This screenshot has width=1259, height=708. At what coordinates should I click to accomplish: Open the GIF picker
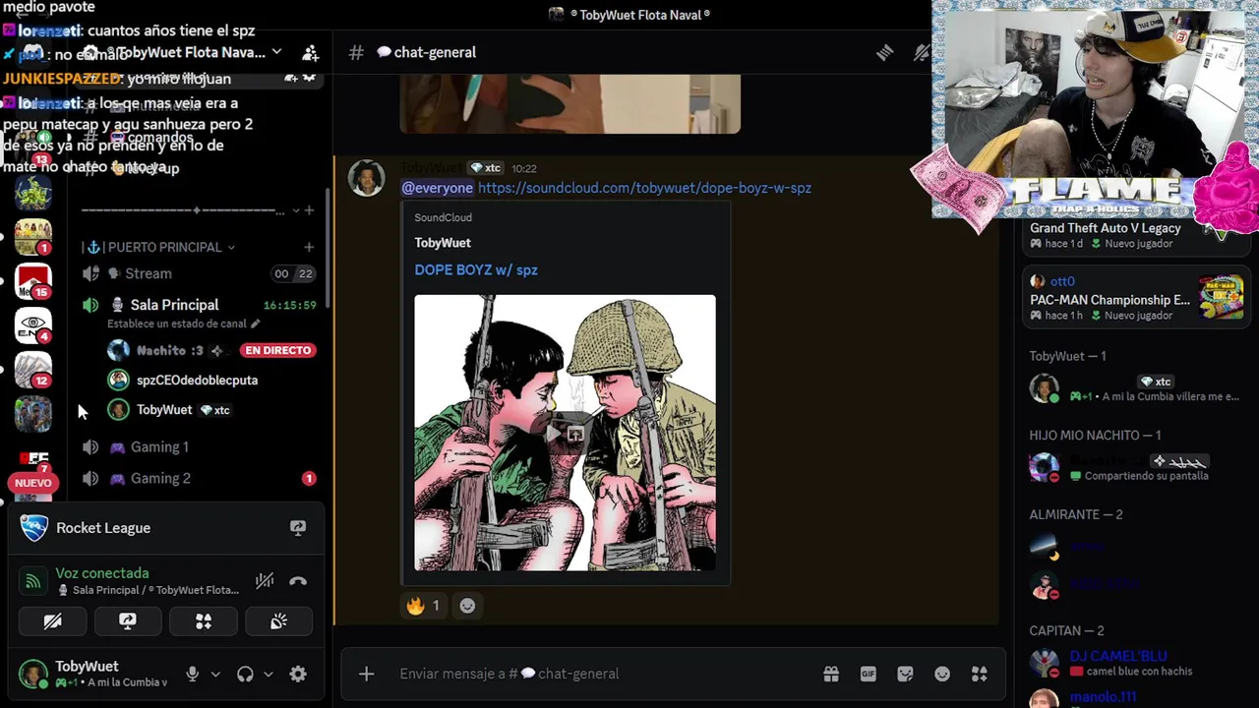coord(869,674)
